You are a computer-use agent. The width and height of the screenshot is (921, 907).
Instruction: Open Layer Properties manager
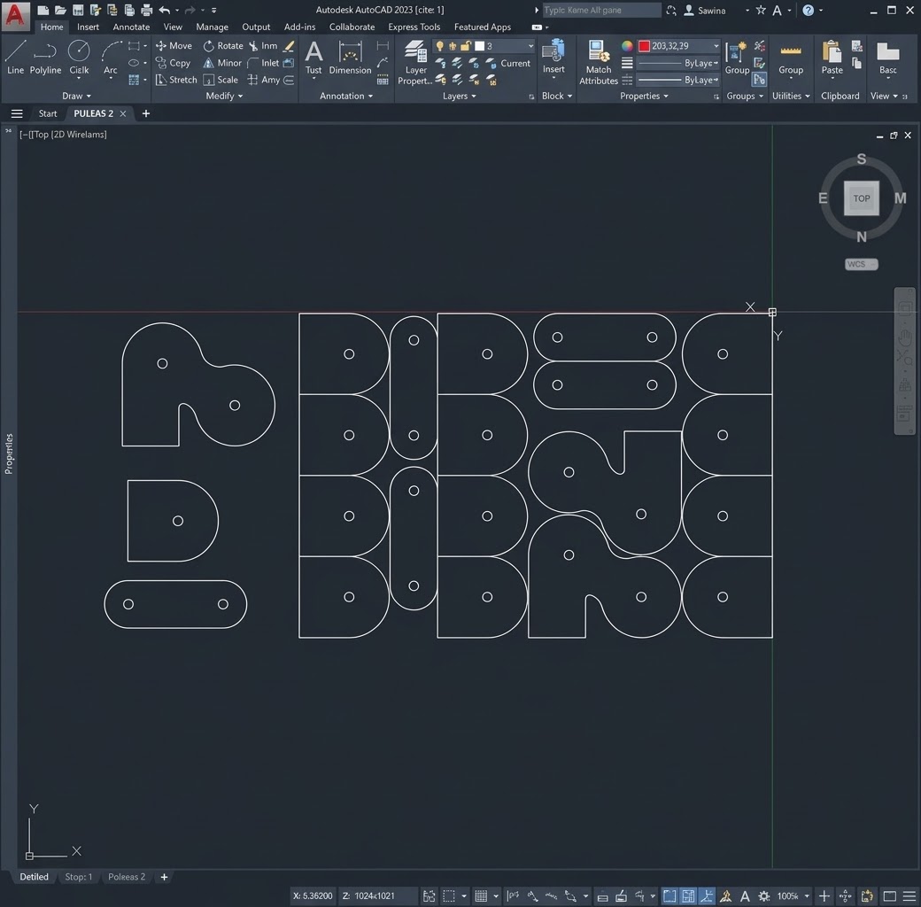[415, 63]
